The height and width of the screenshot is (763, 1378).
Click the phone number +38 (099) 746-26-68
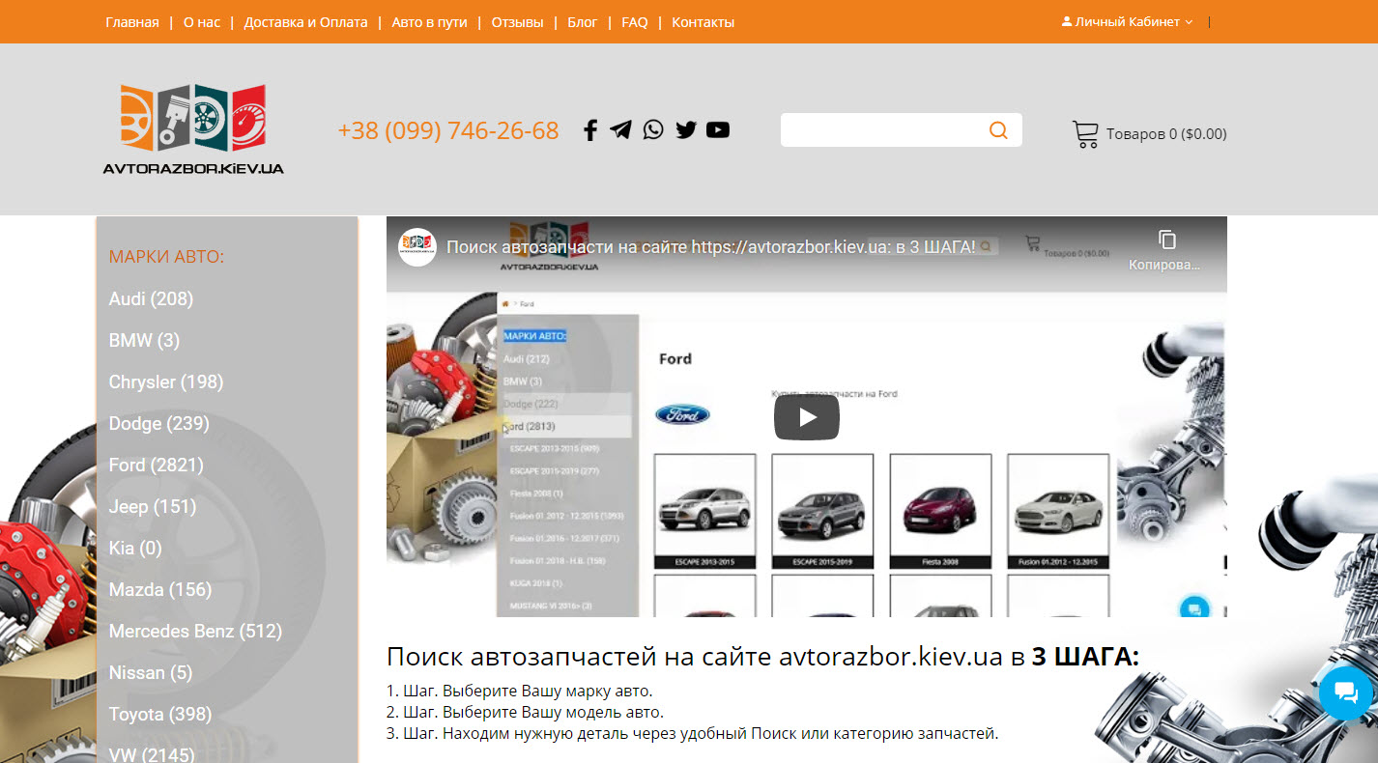pyautogui.click(x=448, y=130)
